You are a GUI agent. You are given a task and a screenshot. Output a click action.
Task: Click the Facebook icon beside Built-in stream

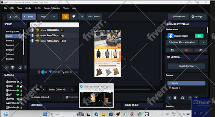coord(170,36)
